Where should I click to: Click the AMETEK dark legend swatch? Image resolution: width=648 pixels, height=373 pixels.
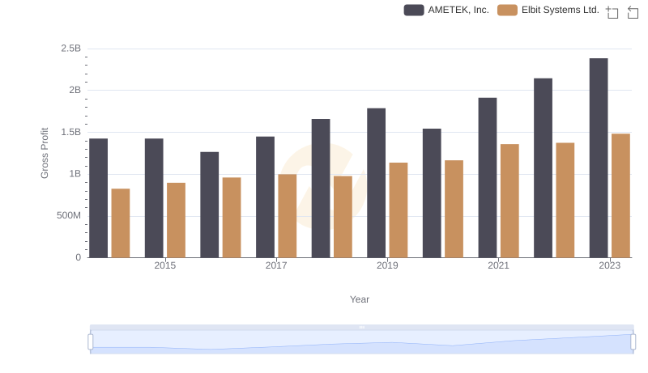click(x=414, y=10)
